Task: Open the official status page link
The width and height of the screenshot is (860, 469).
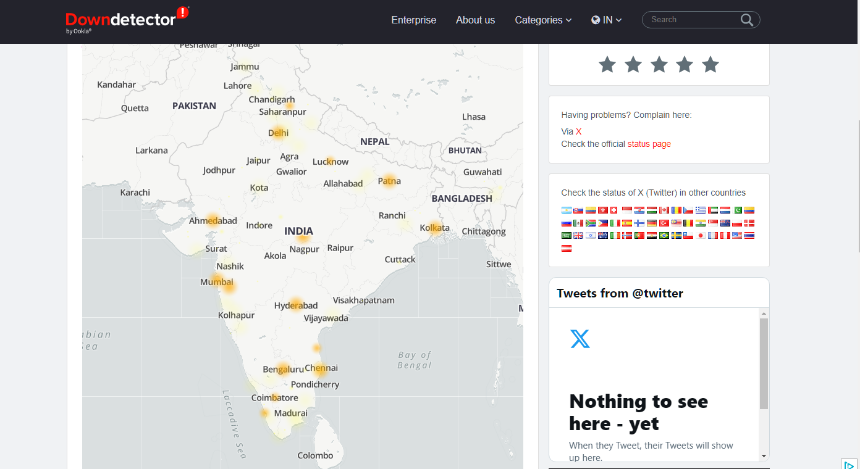Action: click(649, 143)
